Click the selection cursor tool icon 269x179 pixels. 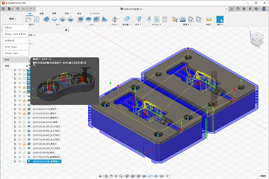[x=220, y=19]
